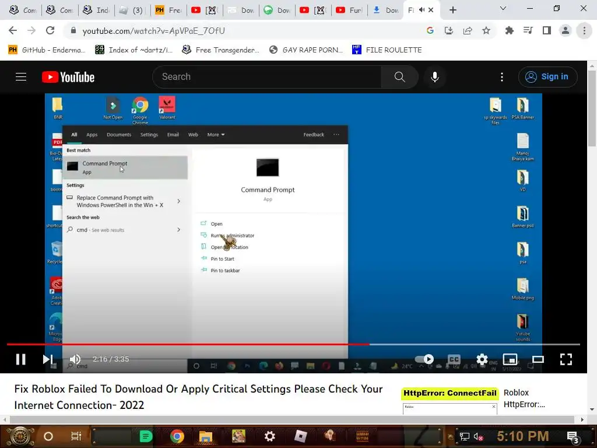This screenshot has width=597, height=448.
Task: Toggle the autoplay switch
Action: click(x=424, y=359)
